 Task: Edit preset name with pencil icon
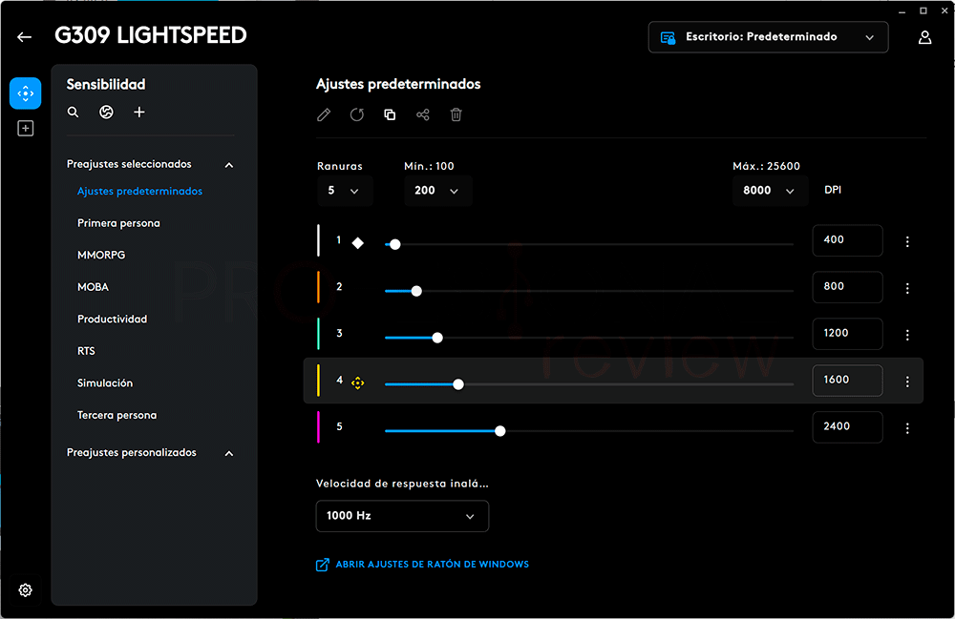click(324, 114)
